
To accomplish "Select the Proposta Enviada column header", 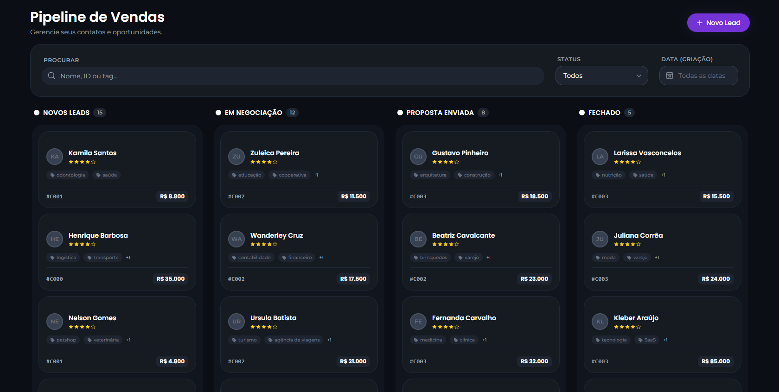I will 440,113.
